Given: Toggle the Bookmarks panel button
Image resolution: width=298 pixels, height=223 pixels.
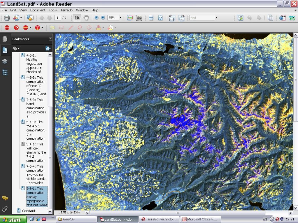Looking at the screenshot, I should coord(5,50).
